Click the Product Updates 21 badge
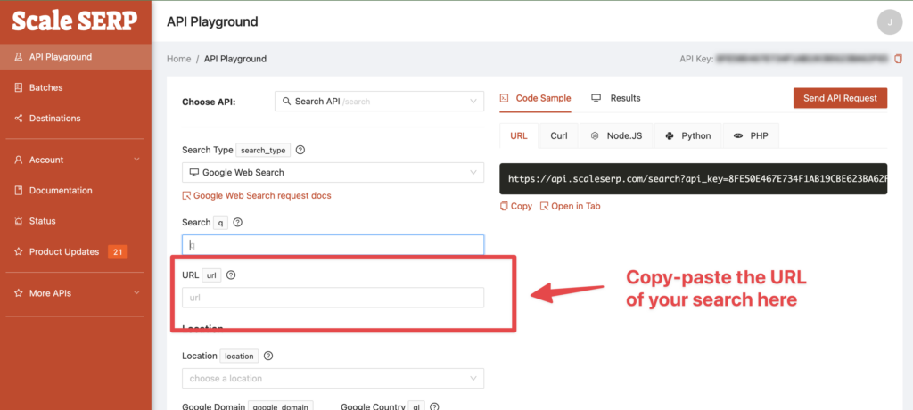 [x=118, y=252]
